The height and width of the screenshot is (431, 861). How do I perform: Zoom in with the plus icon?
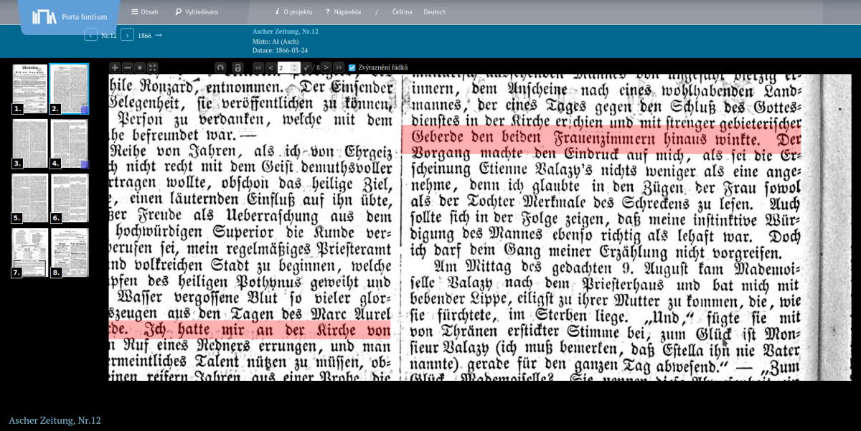tap(115, 67)
